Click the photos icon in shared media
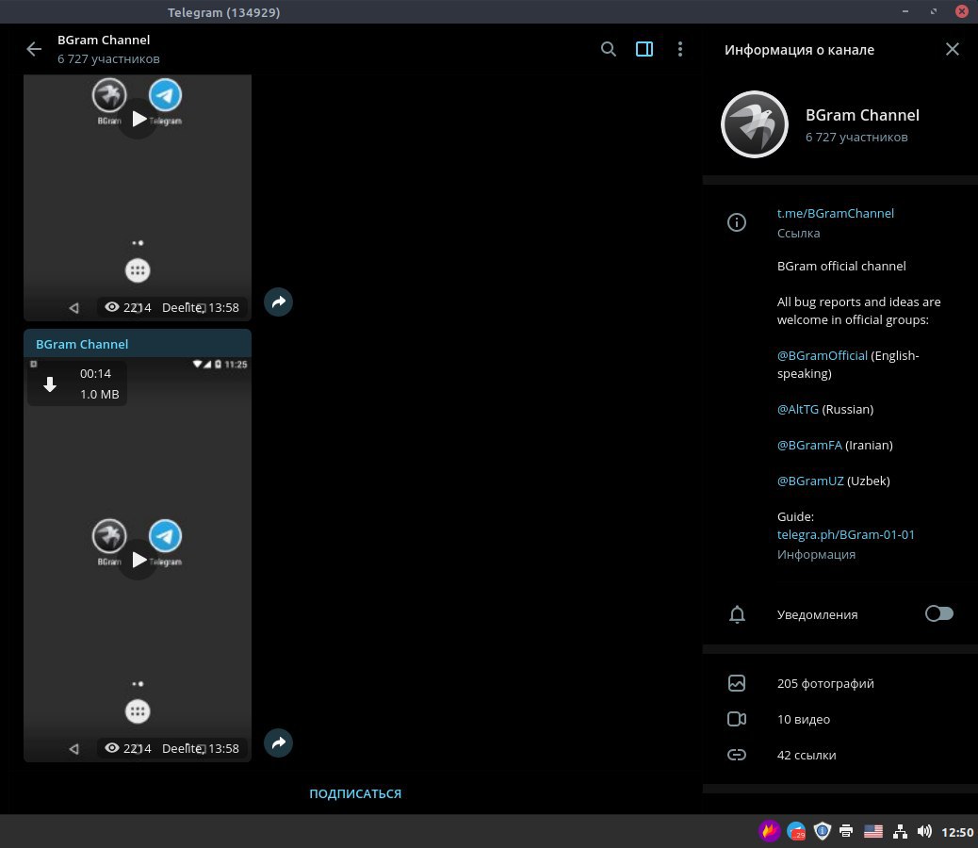The width and height of the screenshot is (978, 848). [x=737, y=683]
